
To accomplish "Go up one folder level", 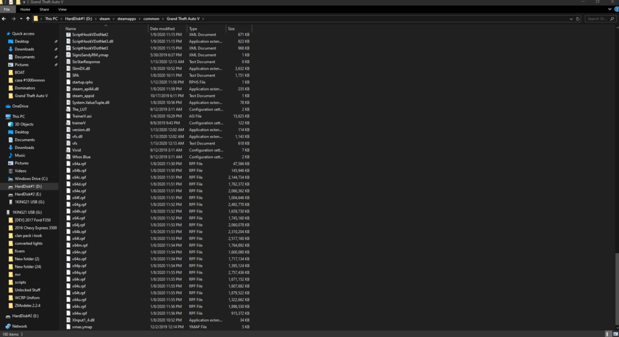I will 28,19.
